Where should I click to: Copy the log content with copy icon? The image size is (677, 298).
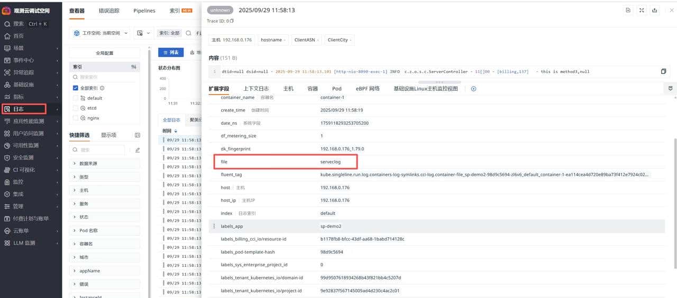tap(663, 71)
